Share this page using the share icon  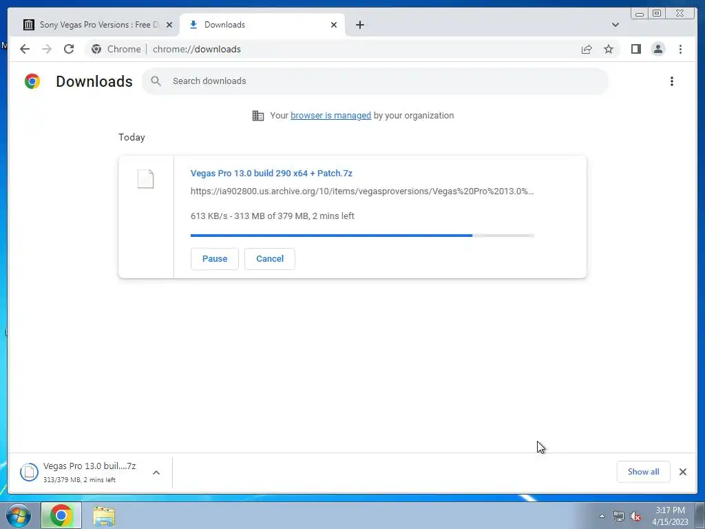tap(587, 49)
